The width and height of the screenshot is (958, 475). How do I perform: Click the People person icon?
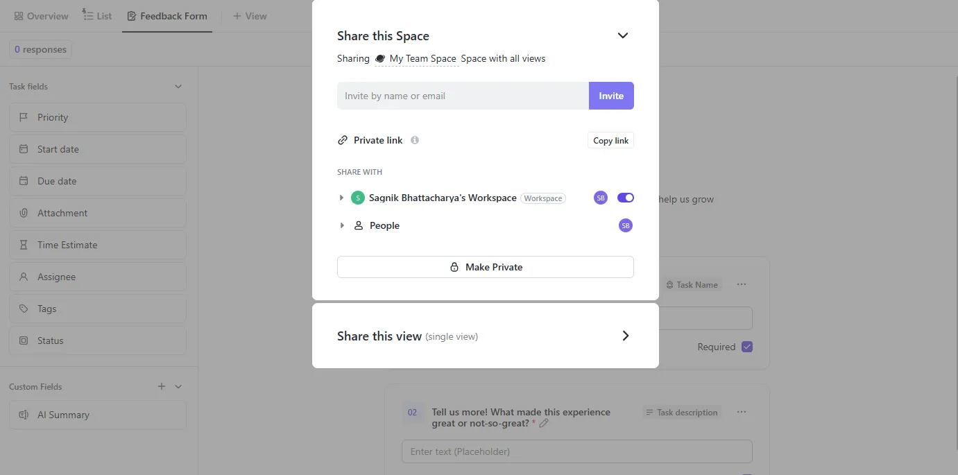359,225
